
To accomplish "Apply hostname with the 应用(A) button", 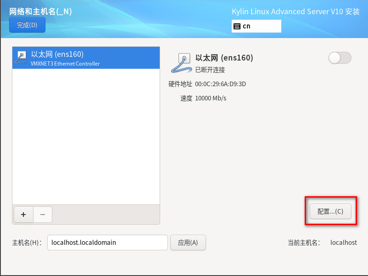I will pos(188,243).
